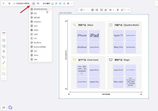Pick the sticky note tool
The height and width of the screenshot is (111, 158).
tap(4, 68)
